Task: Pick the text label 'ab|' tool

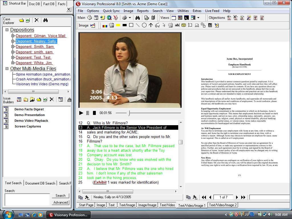Action: 177,25
